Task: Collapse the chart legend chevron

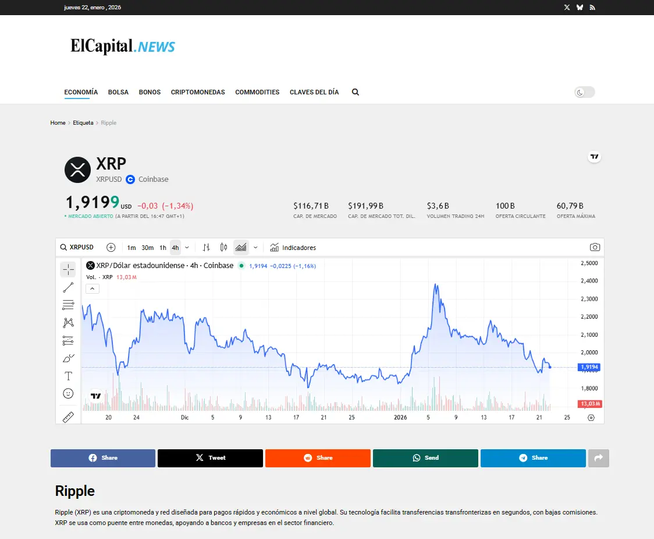Action: tap(93, 288)
